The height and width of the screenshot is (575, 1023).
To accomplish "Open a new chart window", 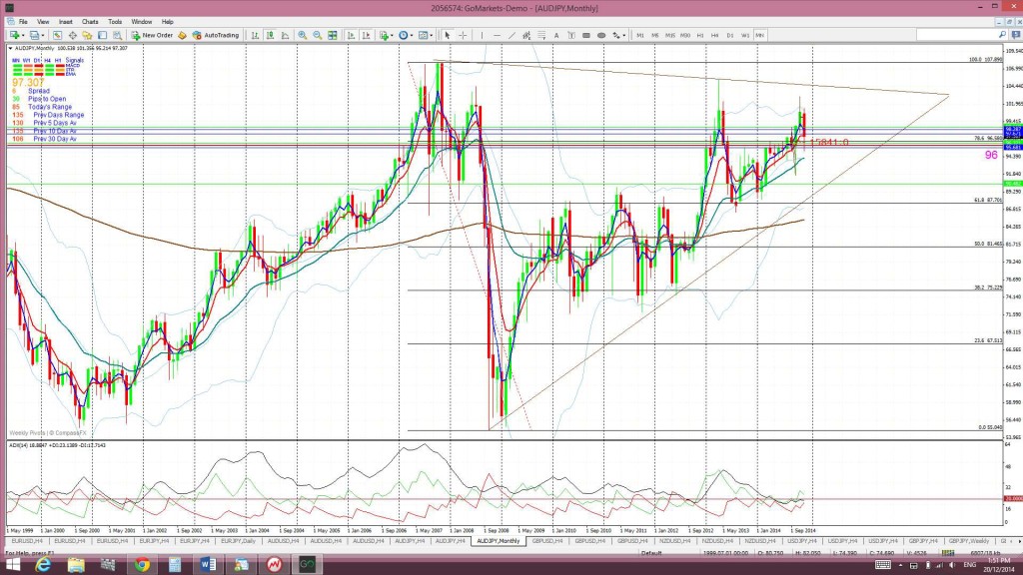I will [x=13, y=35].
